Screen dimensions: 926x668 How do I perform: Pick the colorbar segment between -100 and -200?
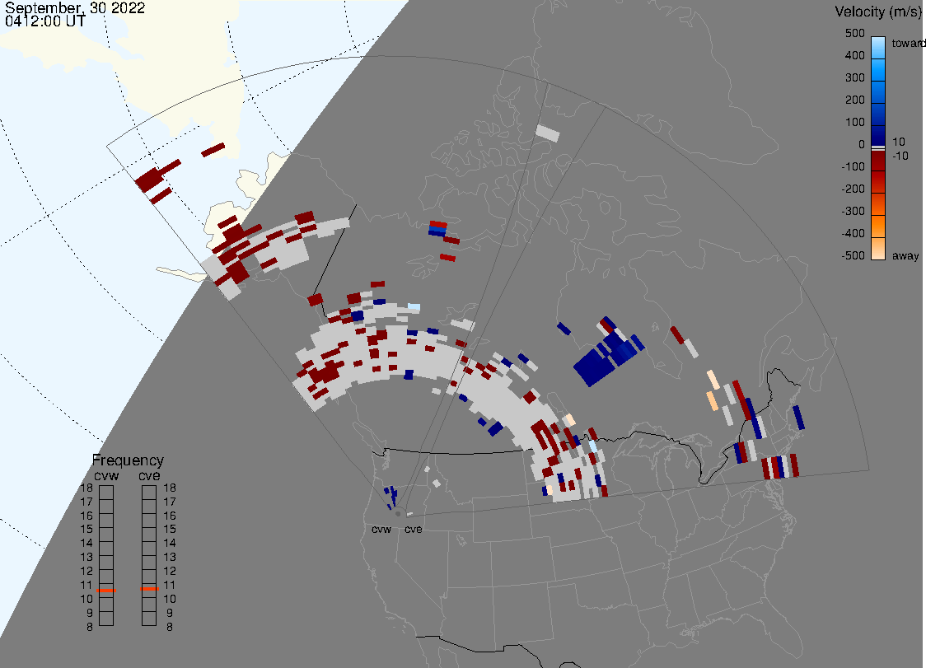tap(878, 182)
